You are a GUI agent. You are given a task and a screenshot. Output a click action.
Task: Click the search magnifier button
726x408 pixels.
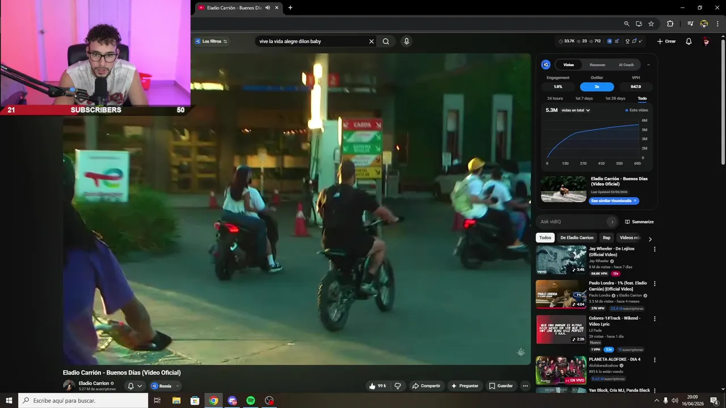386,41
